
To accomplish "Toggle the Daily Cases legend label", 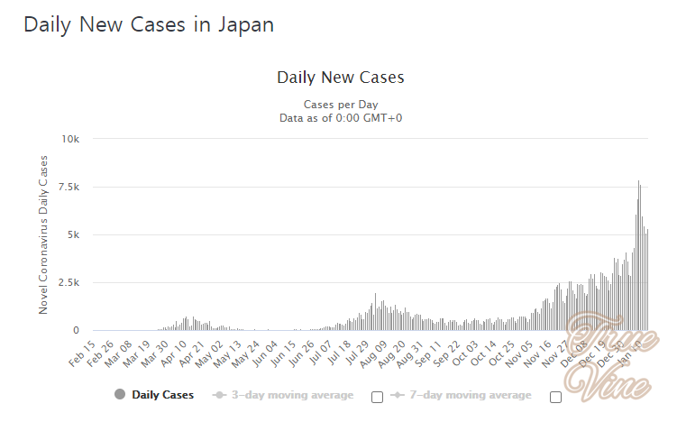I will pyautogui.click(x=162, y=395).
